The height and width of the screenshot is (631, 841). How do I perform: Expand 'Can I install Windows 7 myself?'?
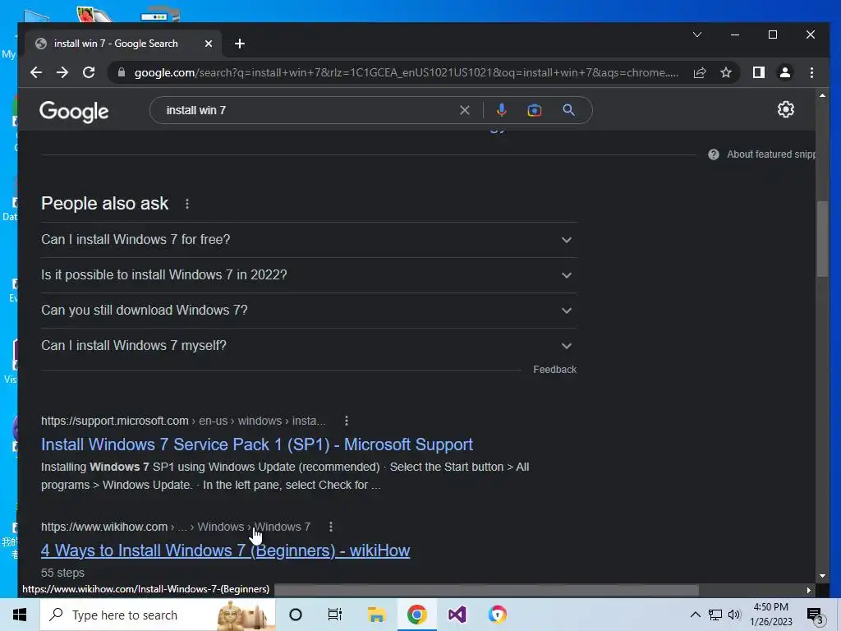[309, 346]
